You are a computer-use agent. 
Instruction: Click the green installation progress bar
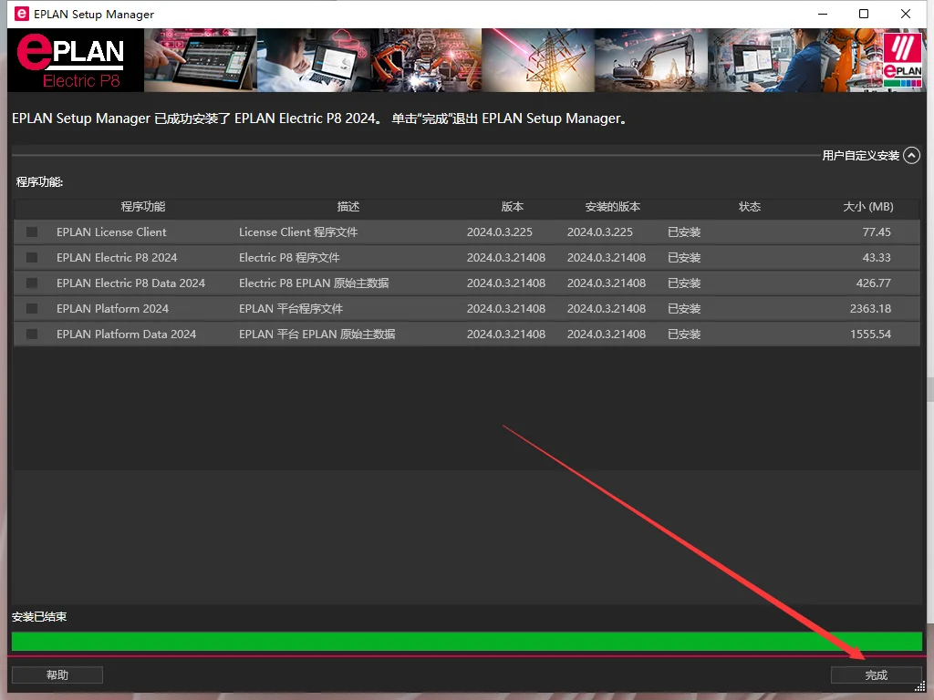click(x=466, y=642)
